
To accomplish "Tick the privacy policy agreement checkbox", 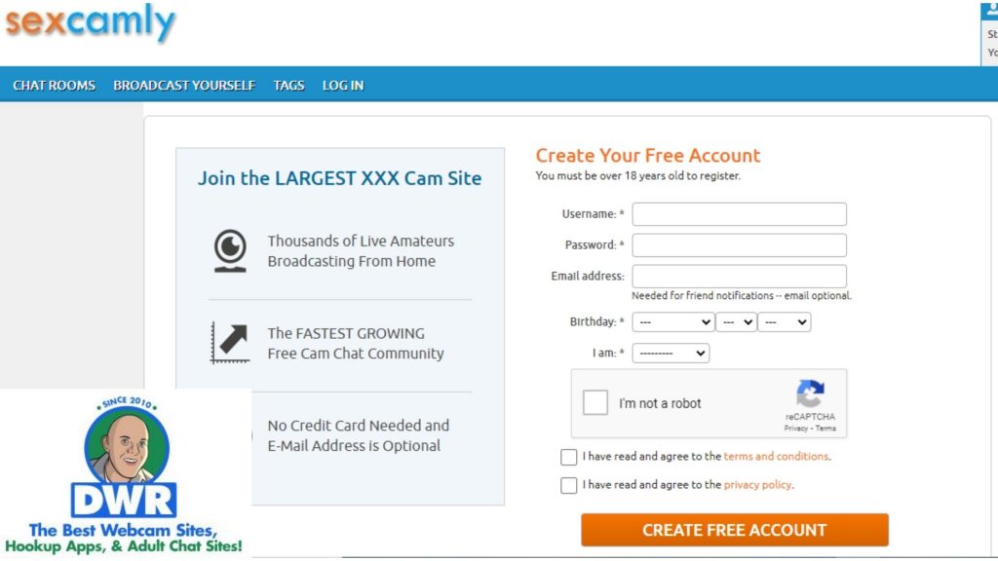I will (x=568, y=485).
